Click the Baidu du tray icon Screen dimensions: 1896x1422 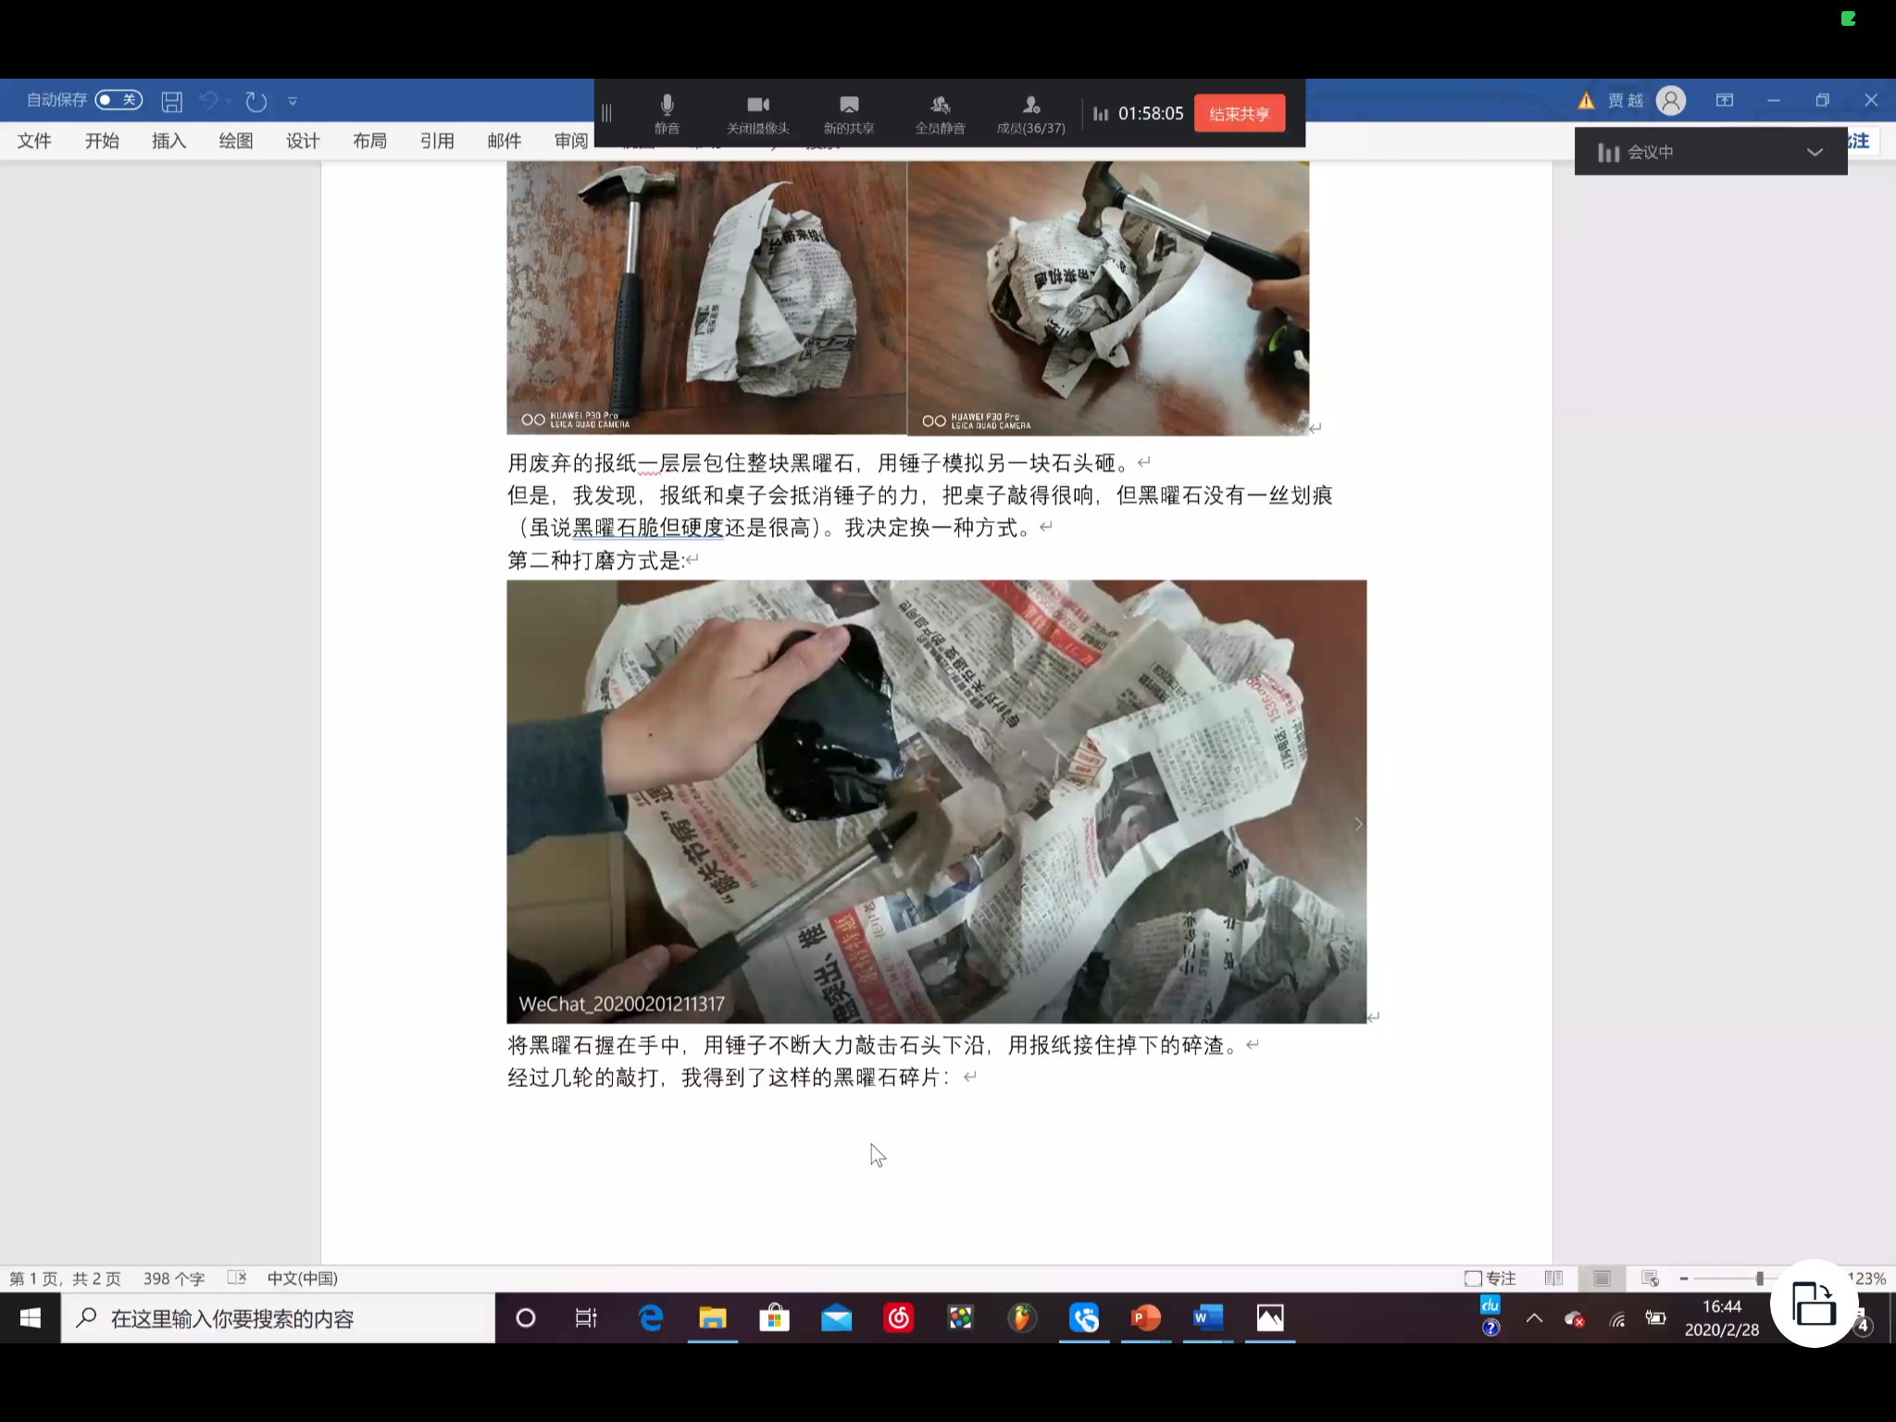[x=1491, y=1305]
